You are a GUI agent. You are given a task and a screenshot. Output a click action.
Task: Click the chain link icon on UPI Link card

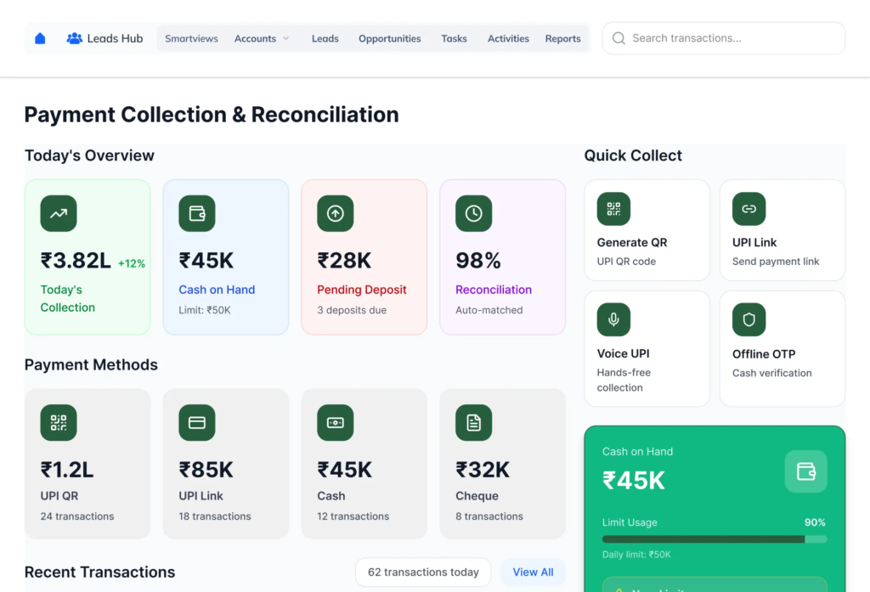point(749,209)
